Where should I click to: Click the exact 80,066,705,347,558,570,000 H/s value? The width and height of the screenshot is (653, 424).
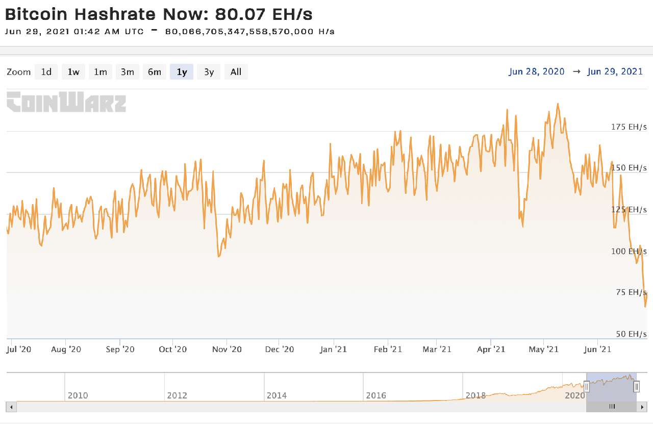click(x=250, y=31)
